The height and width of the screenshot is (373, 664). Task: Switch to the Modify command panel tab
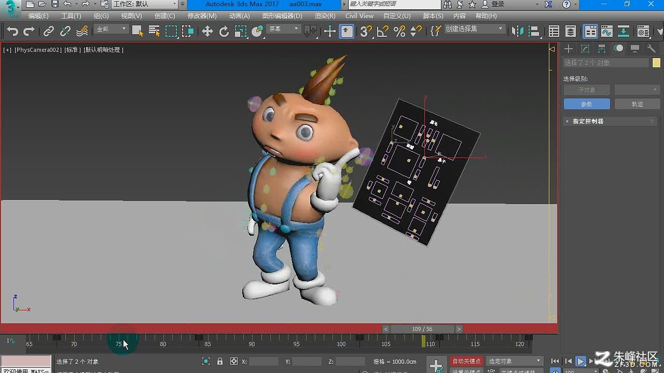[x=585, y=49]
